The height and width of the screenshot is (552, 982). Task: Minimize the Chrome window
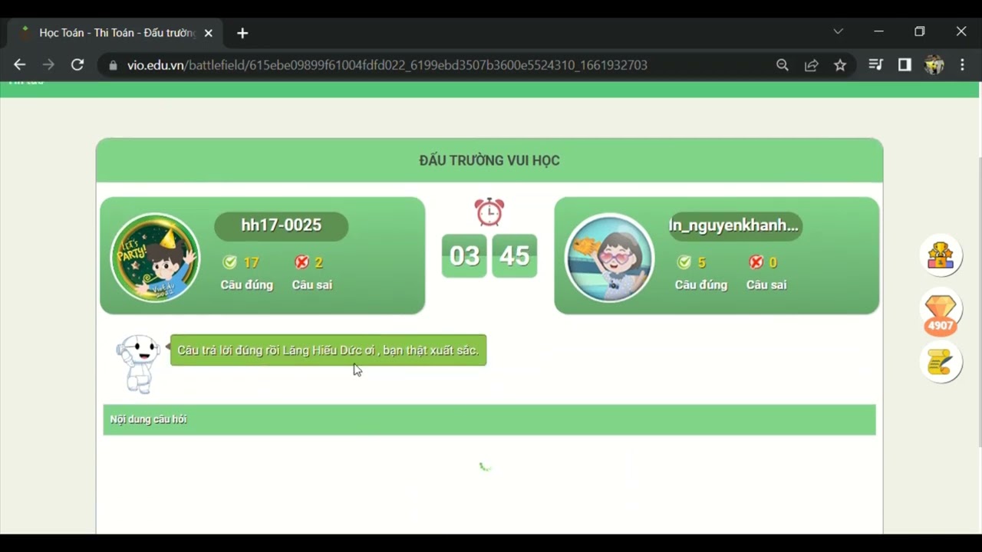[x=879, y=31]
